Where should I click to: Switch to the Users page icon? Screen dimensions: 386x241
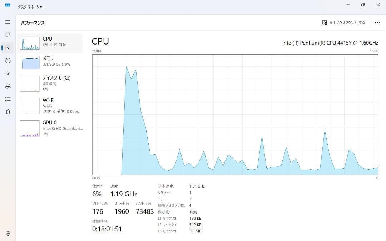coord(8,86)
